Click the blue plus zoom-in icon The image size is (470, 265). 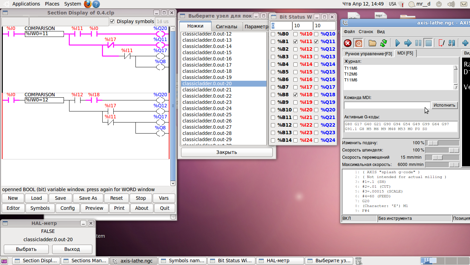465,43
